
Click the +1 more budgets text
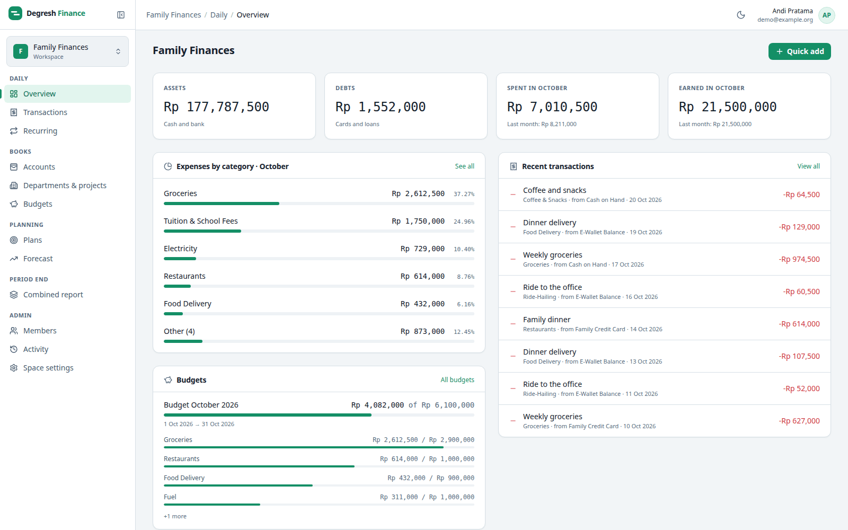[175, 516]
